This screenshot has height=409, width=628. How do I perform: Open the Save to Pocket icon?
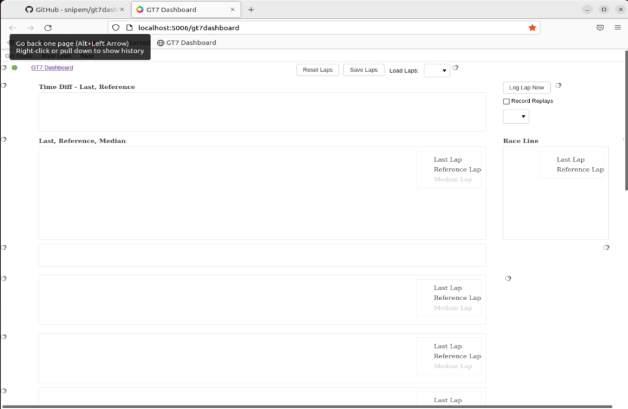click(x=600, y=28)
